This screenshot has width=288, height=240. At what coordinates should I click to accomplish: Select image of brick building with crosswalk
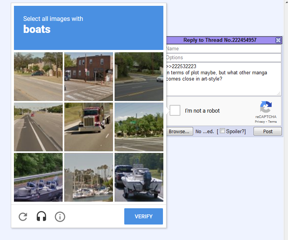tap(89, 77)
